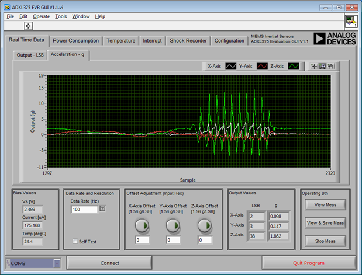Select the graph pan hand tool
362x275 pixels.
330,67
